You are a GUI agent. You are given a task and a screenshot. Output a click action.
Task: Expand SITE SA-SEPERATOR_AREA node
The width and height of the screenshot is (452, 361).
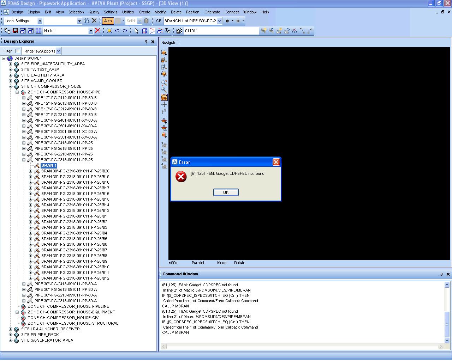pos(11,340)
